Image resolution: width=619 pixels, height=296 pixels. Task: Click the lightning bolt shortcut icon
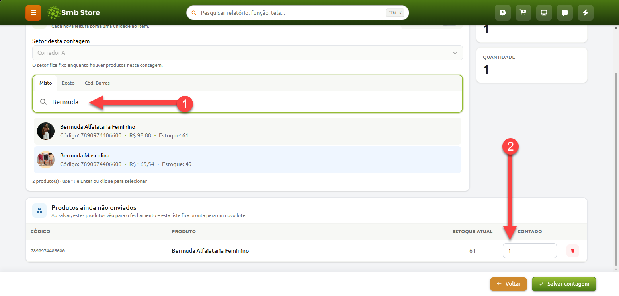tap(585, 13)
